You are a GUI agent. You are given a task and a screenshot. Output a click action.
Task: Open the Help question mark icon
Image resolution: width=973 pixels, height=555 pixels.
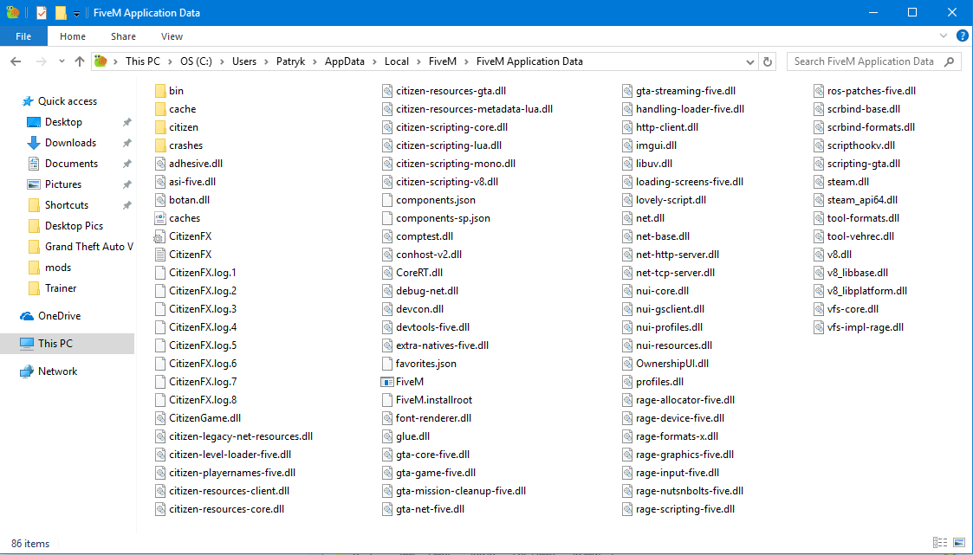pyautogui.click(x=962, y=36)
